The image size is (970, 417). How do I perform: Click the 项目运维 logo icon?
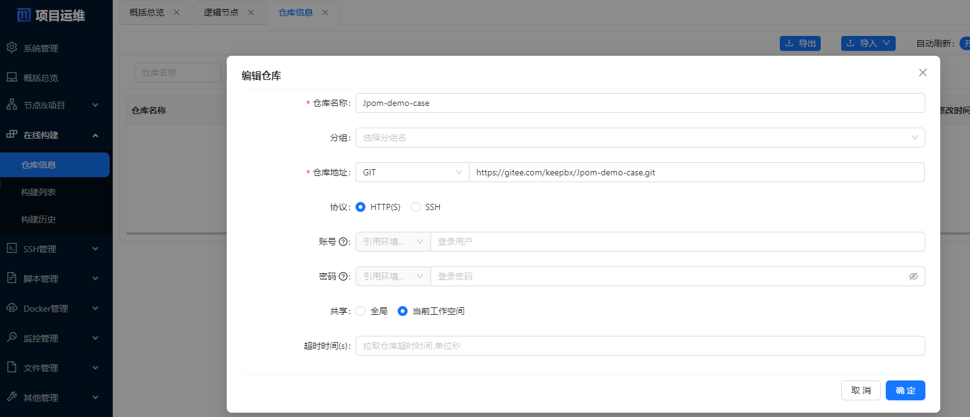(24, 15)
